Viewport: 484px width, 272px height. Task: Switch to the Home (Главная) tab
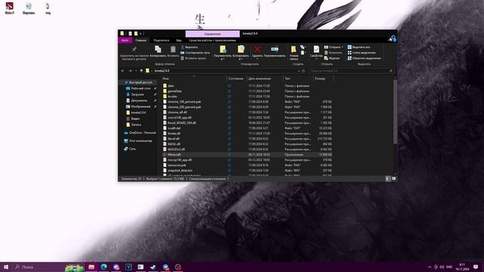coord(141,40)
